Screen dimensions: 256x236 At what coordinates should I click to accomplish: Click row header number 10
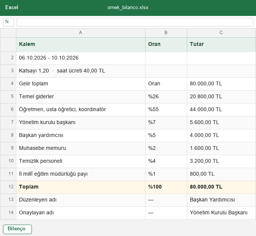click(x=8, y=161)
